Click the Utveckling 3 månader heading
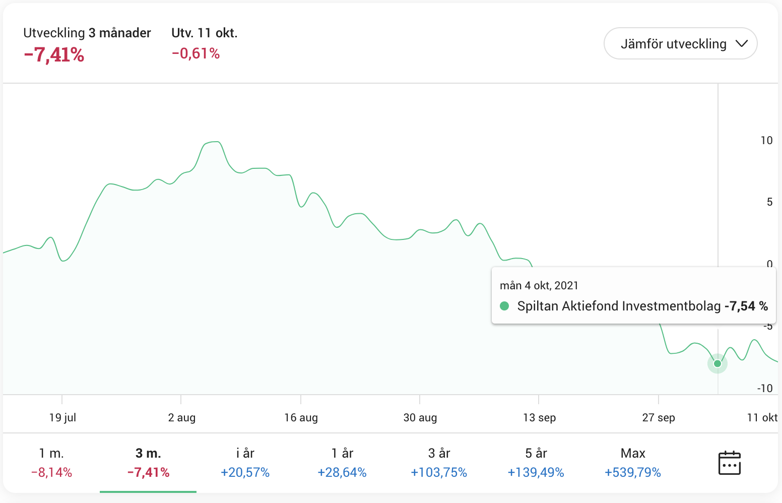Viewport: 782px width, 503px height. point(87,33)
